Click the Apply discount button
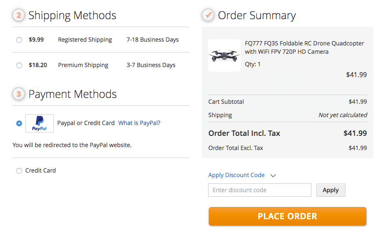This screenshot has width=390, height=233. pyautogui.click(x=331, y=190)
